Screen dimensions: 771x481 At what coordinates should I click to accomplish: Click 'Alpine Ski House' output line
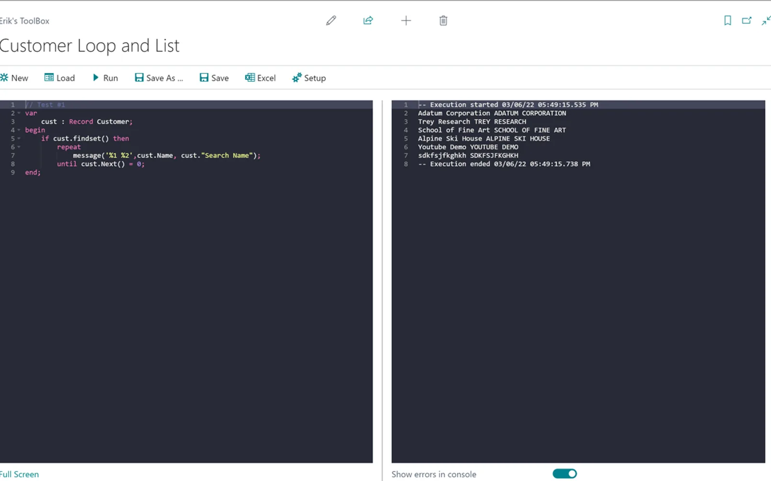click(x=484, y=139)
